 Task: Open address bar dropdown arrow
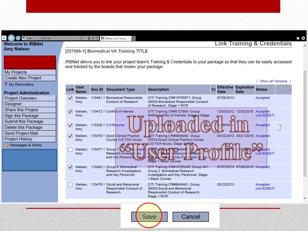[x=85, y=38]
